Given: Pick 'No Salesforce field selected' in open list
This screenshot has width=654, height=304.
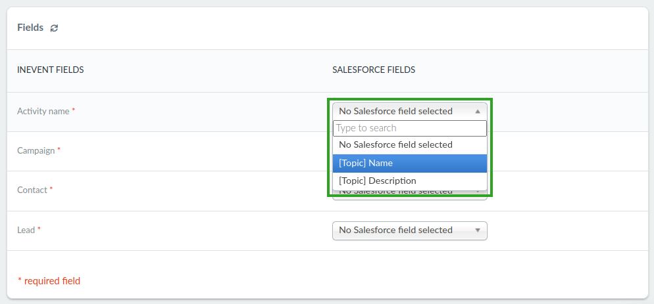Looking at the screenshot, I should tap(410, 145).
